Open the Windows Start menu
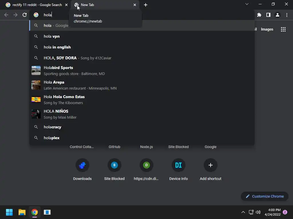The image size is (293, 219). coord(9,212)
